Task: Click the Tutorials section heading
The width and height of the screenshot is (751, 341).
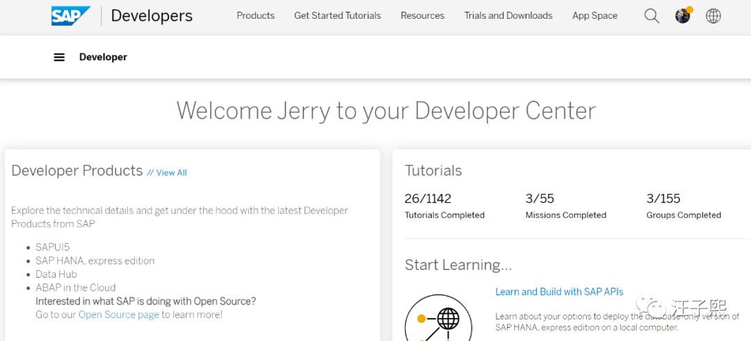Action: click(x=433, y=171)
